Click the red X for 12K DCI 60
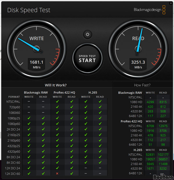This screenshot has height=180, width=174. pos(57,174)
